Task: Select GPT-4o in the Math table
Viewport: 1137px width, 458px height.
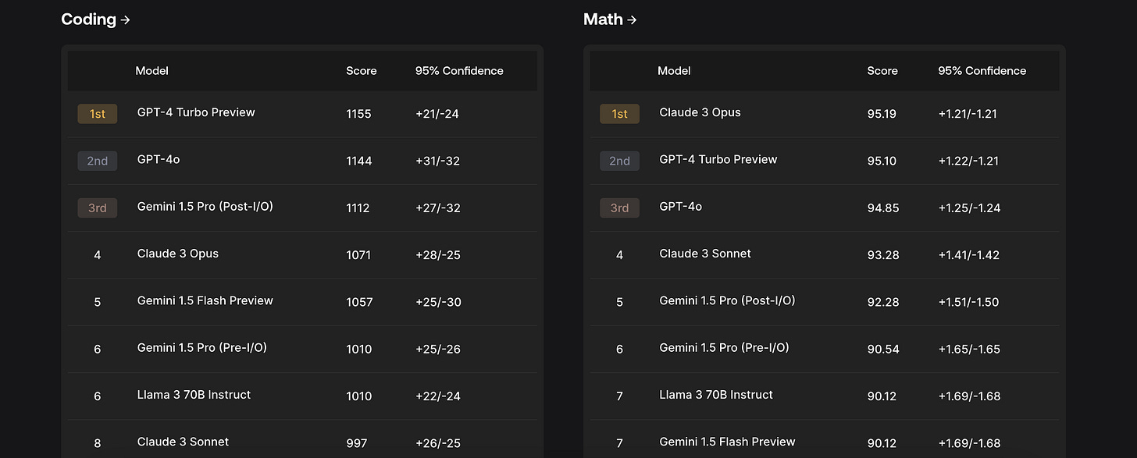Action: coord(681,207)
